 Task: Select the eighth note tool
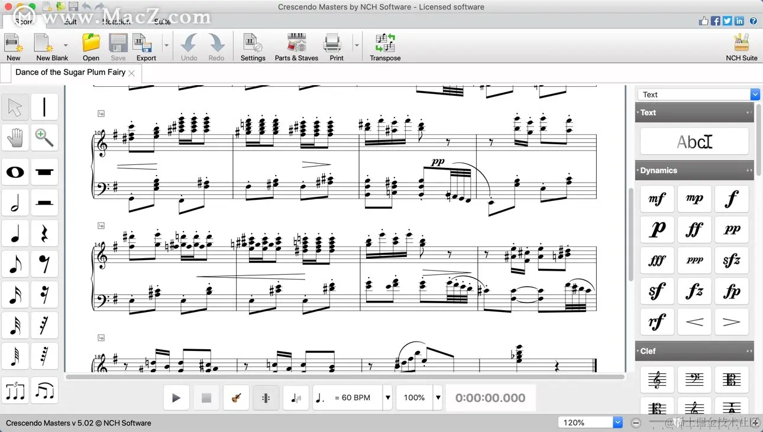coord(15,264)
